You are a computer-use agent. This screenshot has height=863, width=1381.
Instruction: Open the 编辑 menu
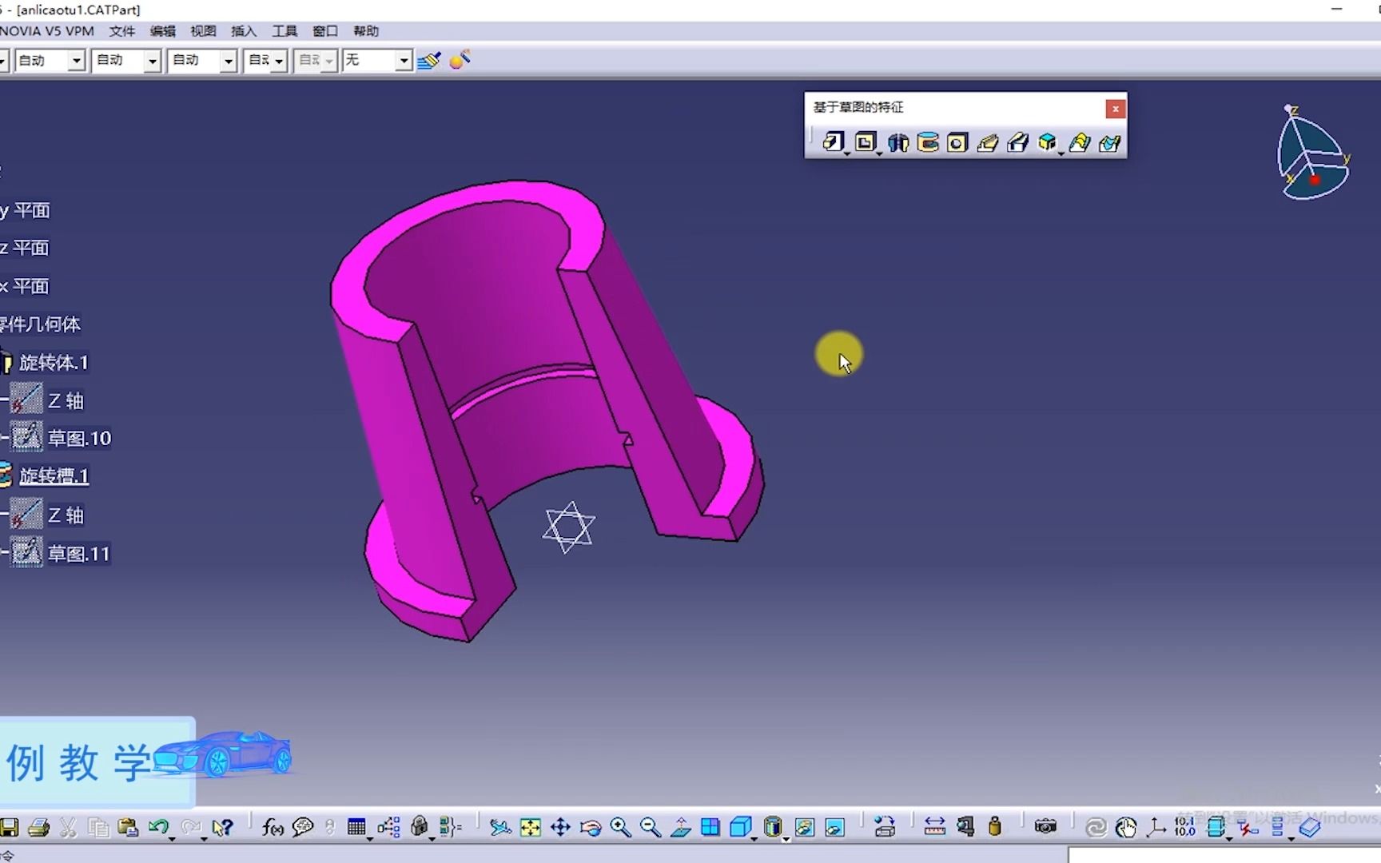coord(163,31)
